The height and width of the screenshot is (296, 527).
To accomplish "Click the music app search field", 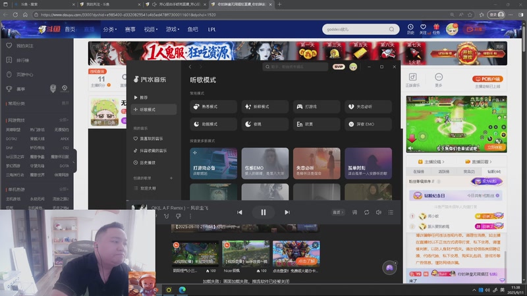I will [295, 67].
